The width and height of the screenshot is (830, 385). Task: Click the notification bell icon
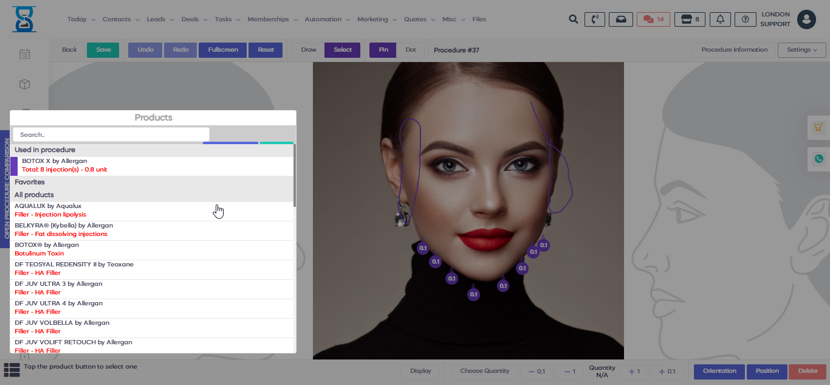[x=720, y=19]
